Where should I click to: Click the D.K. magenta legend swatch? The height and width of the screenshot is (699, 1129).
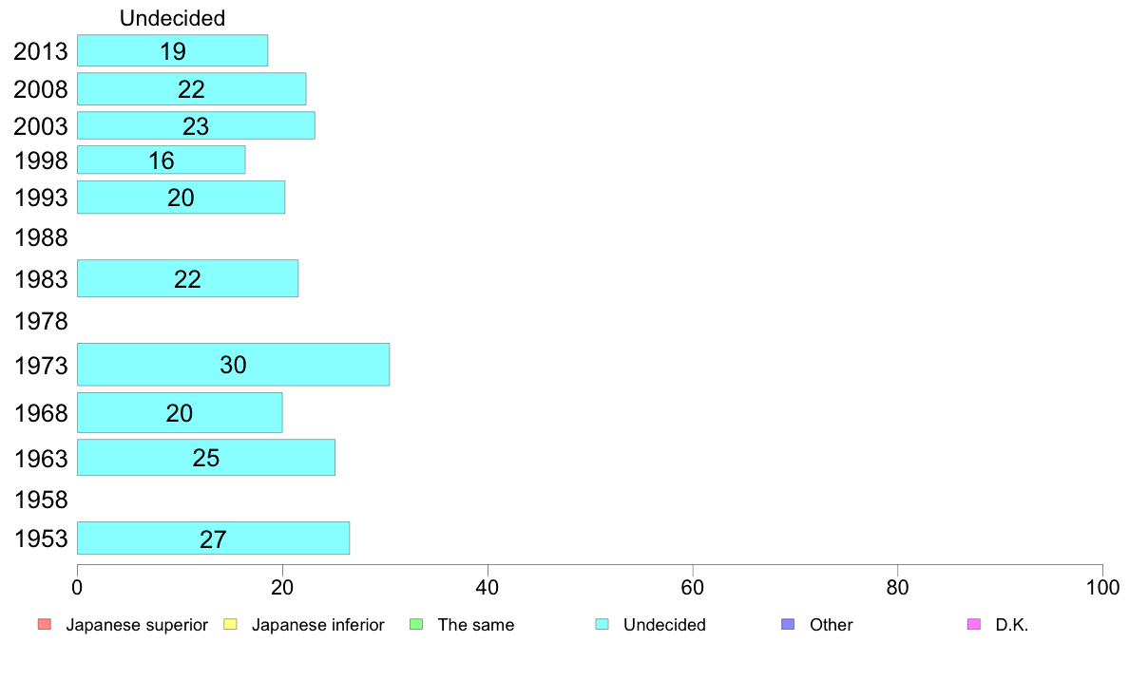click(x=974, y=624)
